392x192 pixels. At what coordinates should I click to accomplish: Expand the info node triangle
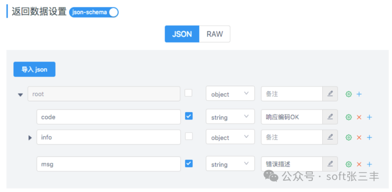tap(30, 138)
